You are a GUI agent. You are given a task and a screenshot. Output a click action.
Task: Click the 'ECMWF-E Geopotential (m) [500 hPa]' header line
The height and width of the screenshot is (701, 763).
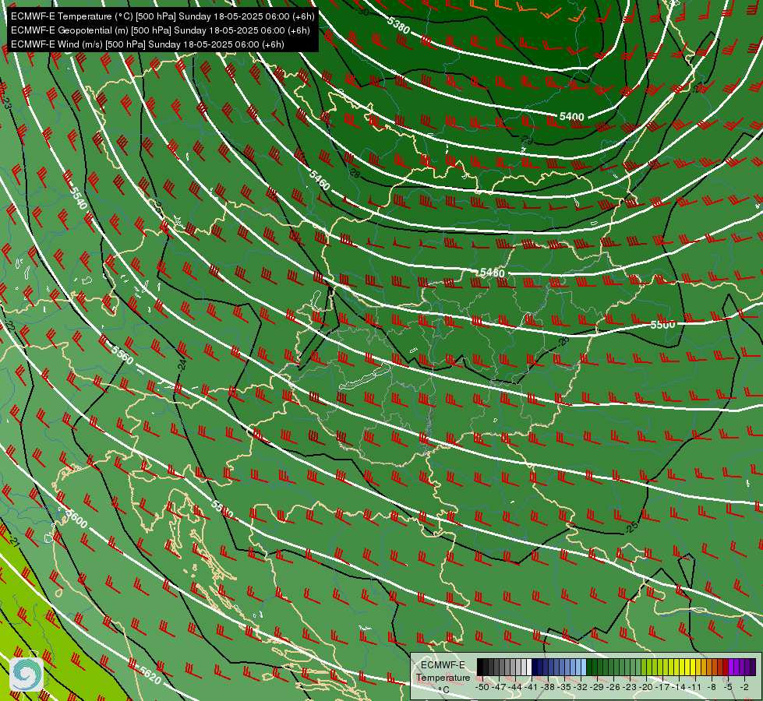[x=160, y=30]
